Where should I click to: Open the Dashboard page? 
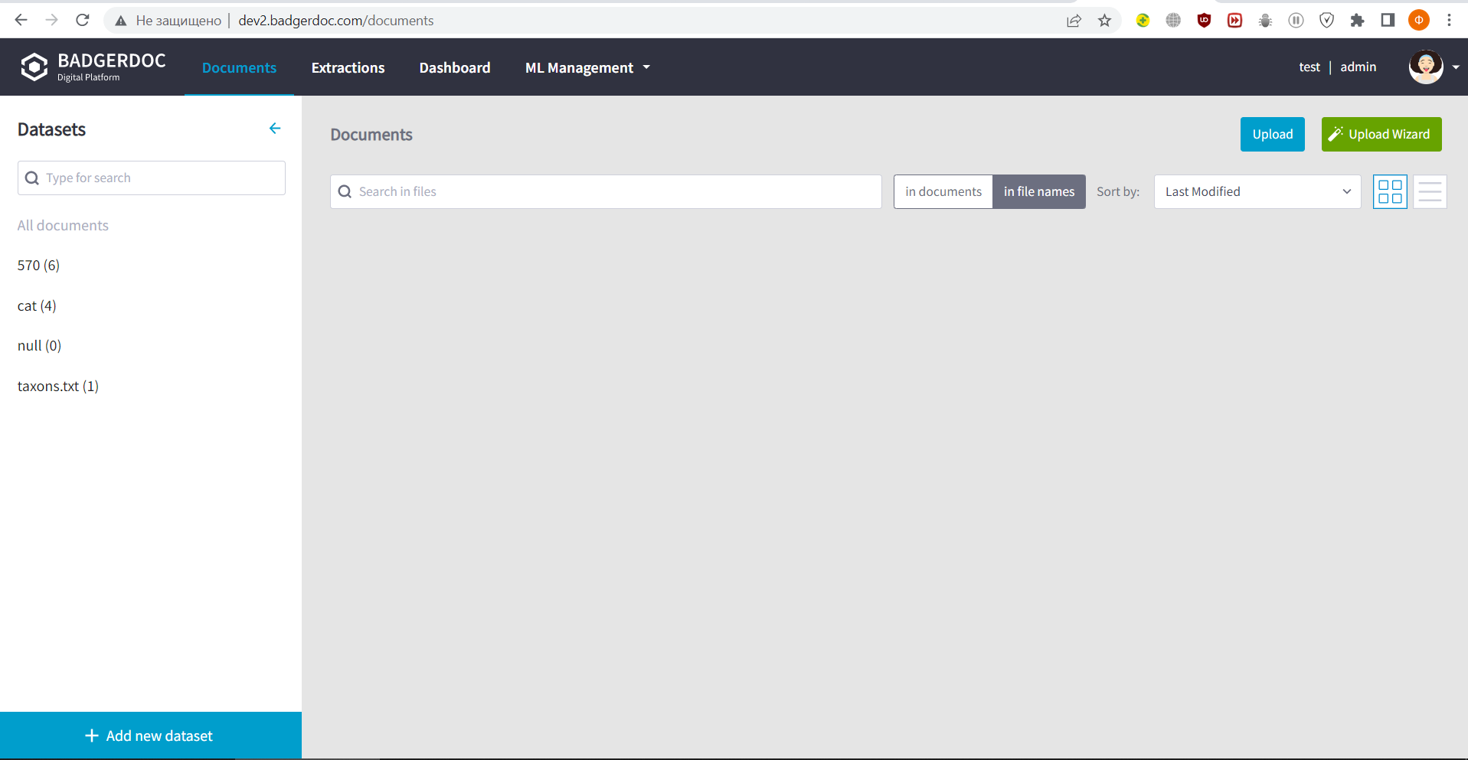pyautogui.click(x=455, y=67)
